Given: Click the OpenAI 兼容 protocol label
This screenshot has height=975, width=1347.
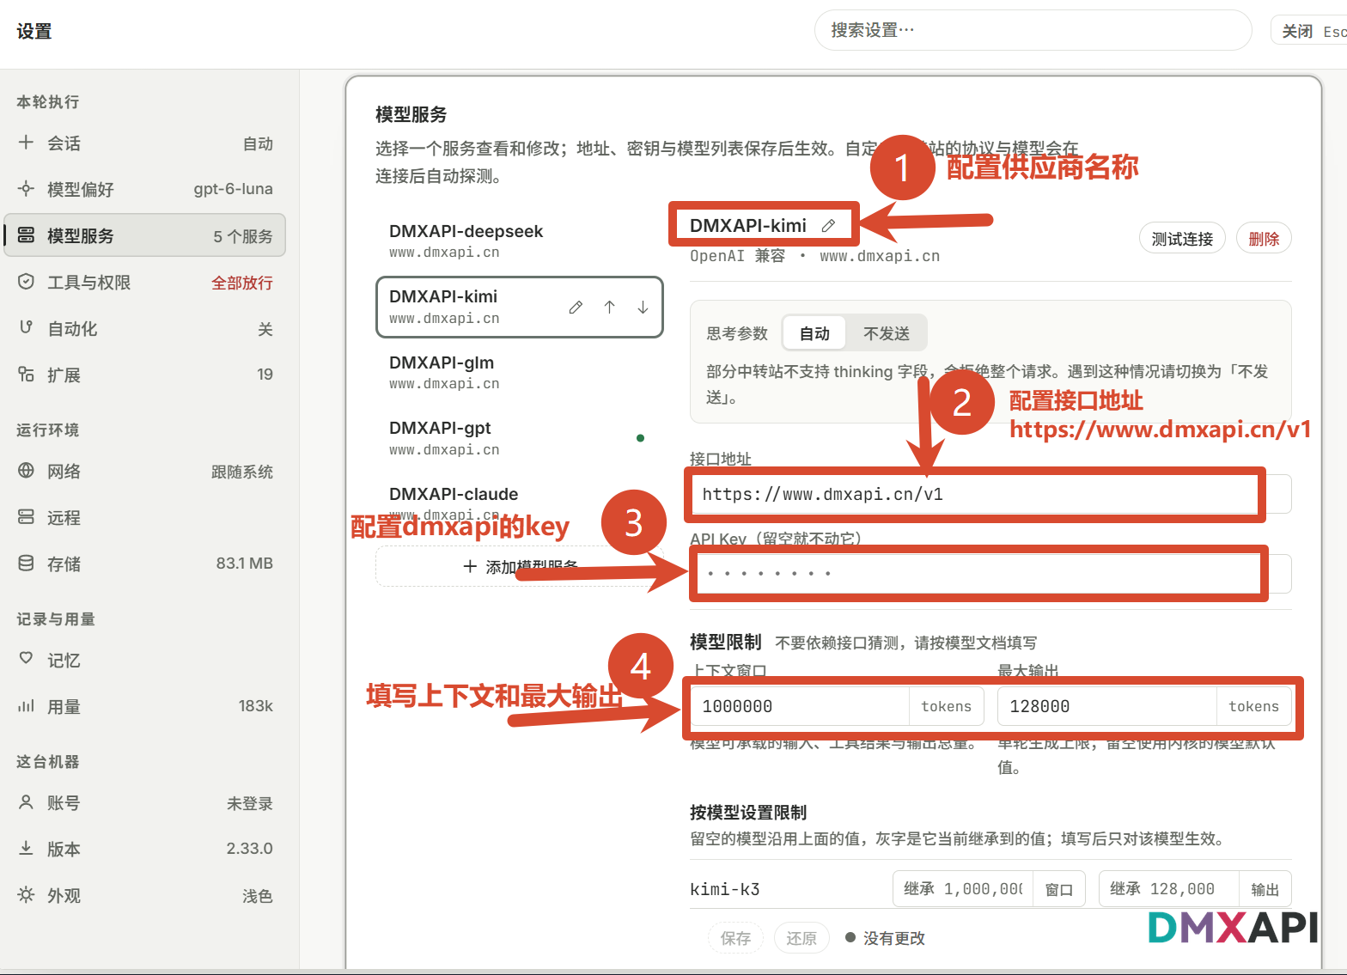Looking at the screenshot, I should click(x=737, y=256).
